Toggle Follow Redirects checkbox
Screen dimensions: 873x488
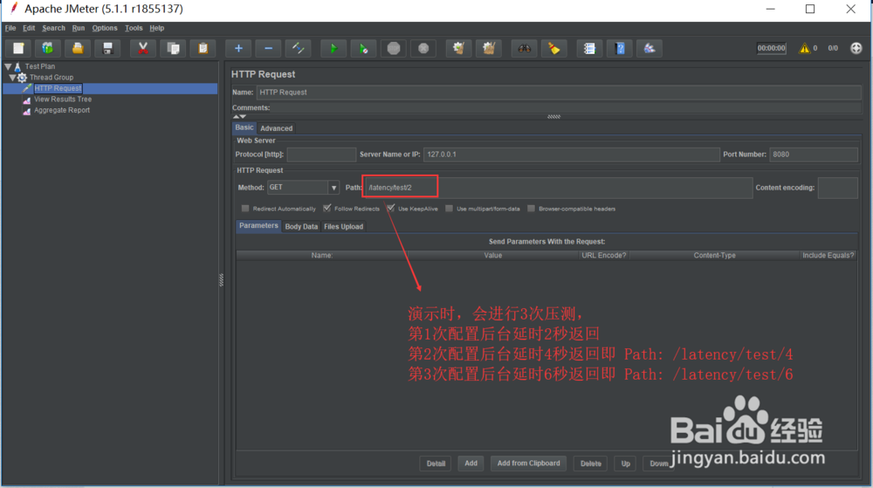pyautogui.click(x=327, y=208)
